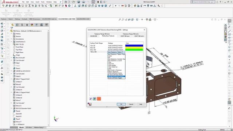
Task: Select the Front Plane tree item
Action: pyautogui.click(x=19, y=47)
